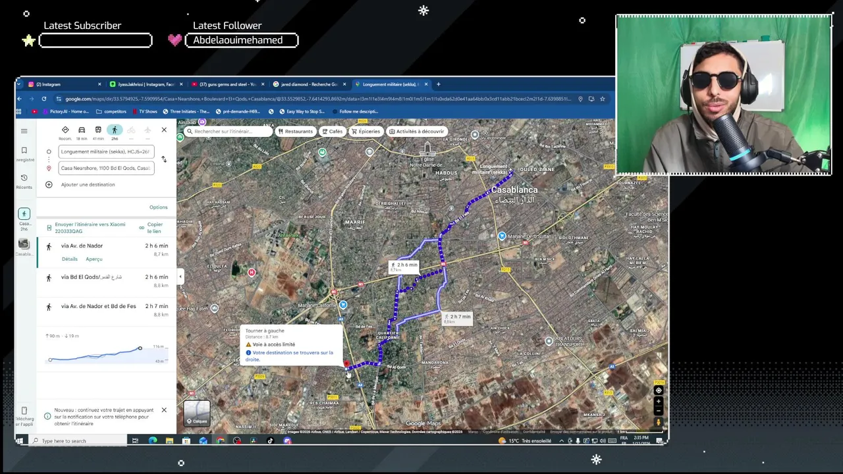Click the browser address bar URL
The image size is (843, 474).
(x=317, y=99)
